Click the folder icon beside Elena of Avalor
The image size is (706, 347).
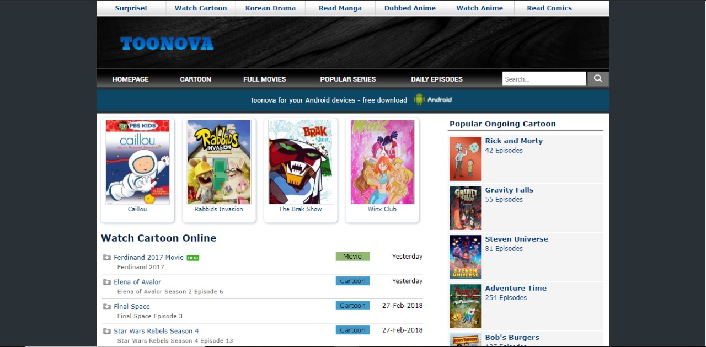click(106, 282)
